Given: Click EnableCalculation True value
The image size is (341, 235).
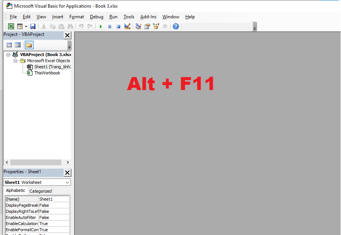Looking at the screenshot, I should point(54,224).
